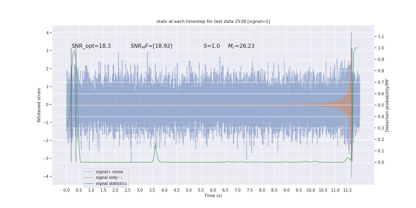Select the 'Detection probability/MF' right axis label

387,105
